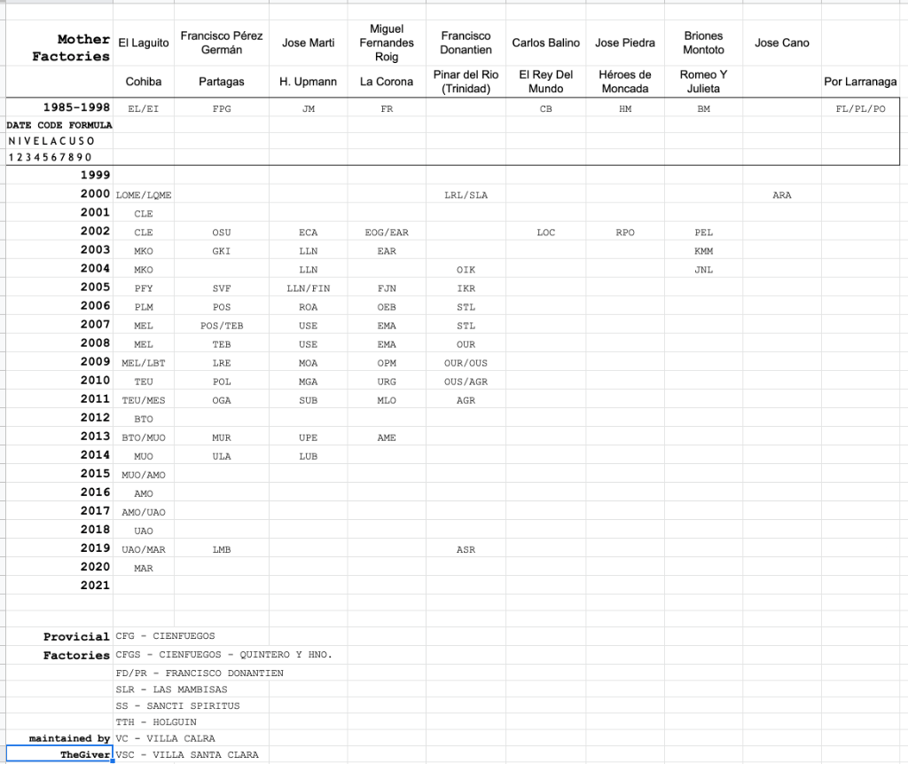Select the "LOME/LQME" code cell

tap(144, 194)
